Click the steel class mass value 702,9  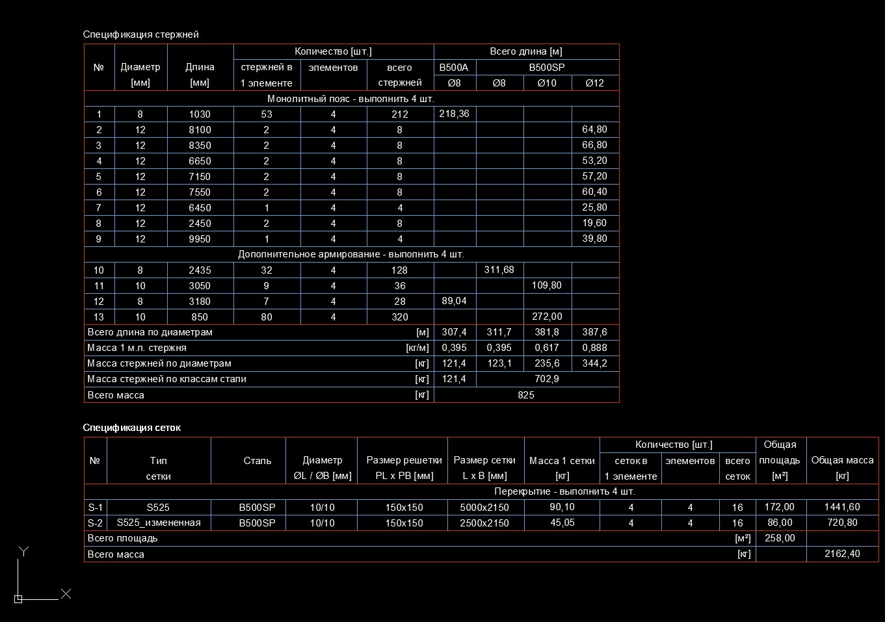pos(547,379)
